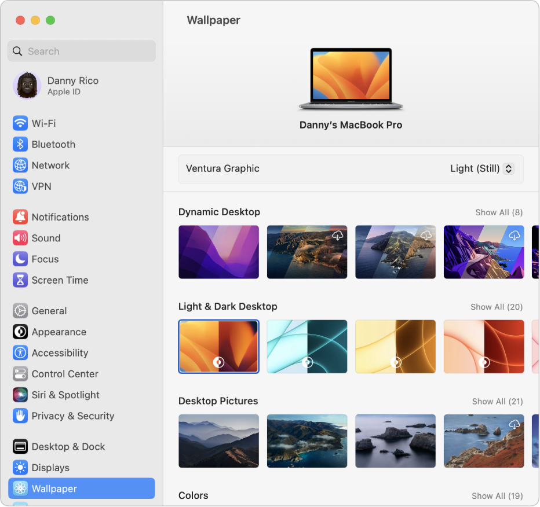The height and width of the screenshot is (507, 540).
Task: Open the Notifications settings pane
Action: (x=60, y=217)
